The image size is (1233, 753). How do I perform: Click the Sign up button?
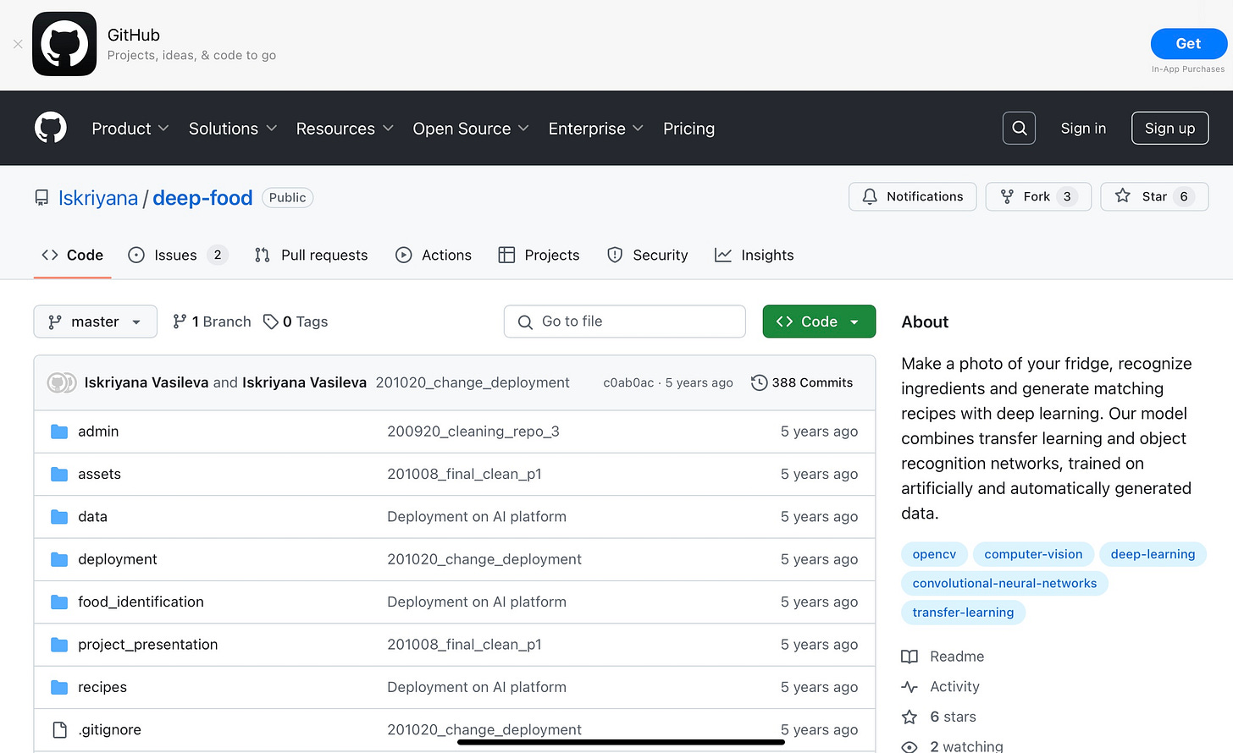pyautogui.click(x=1169, y=128)
